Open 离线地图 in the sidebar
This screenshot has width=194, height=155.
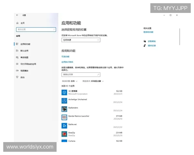24,57
